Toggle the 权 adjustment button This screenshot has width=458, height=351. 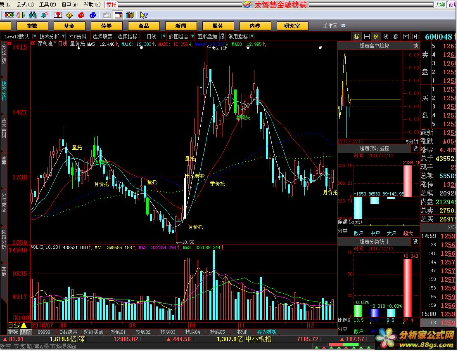pyautogui.click(x=376, y=36)
